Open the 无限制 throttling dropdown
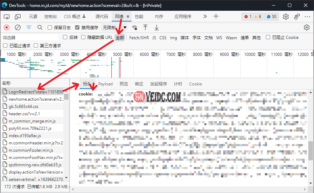 tap(114, 27)
